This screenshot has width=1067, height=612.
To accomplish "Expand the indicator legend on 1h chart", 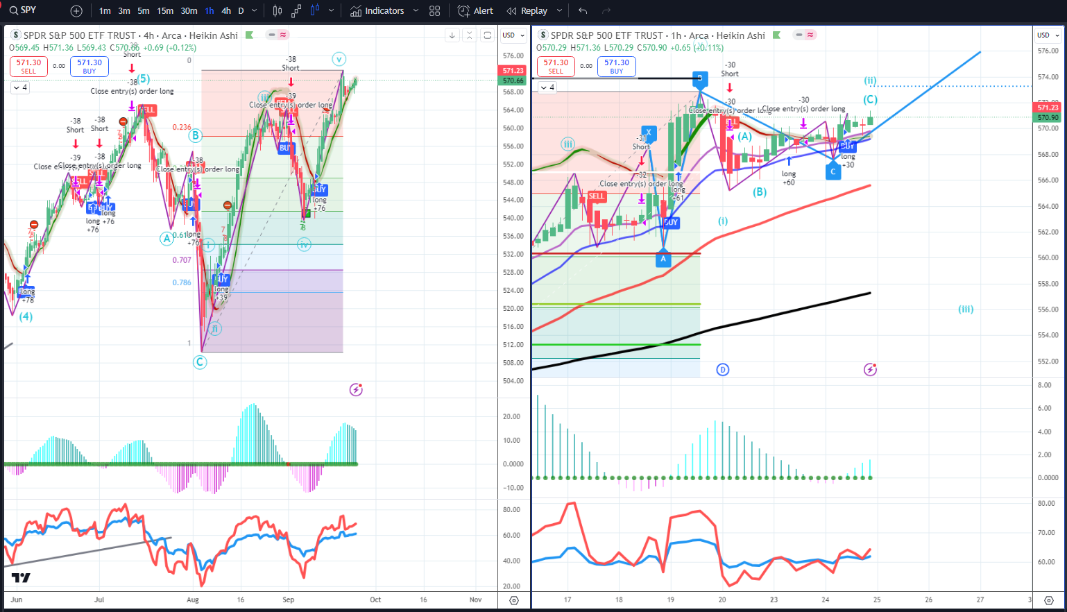I will pyautogui.click(x=547, y=87).
